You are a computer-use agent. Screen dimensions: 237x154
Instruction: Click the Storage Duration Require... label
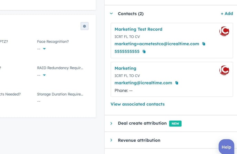(60, 94)
